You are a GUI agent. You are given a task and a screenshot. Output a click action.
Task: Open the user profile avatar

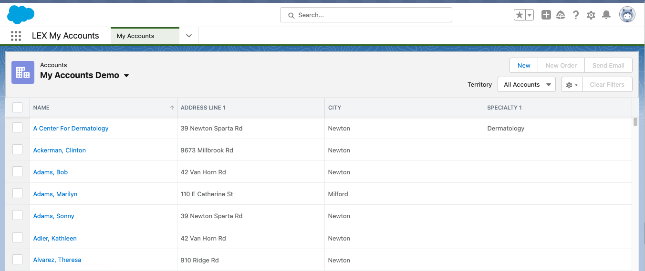(627, 15)
